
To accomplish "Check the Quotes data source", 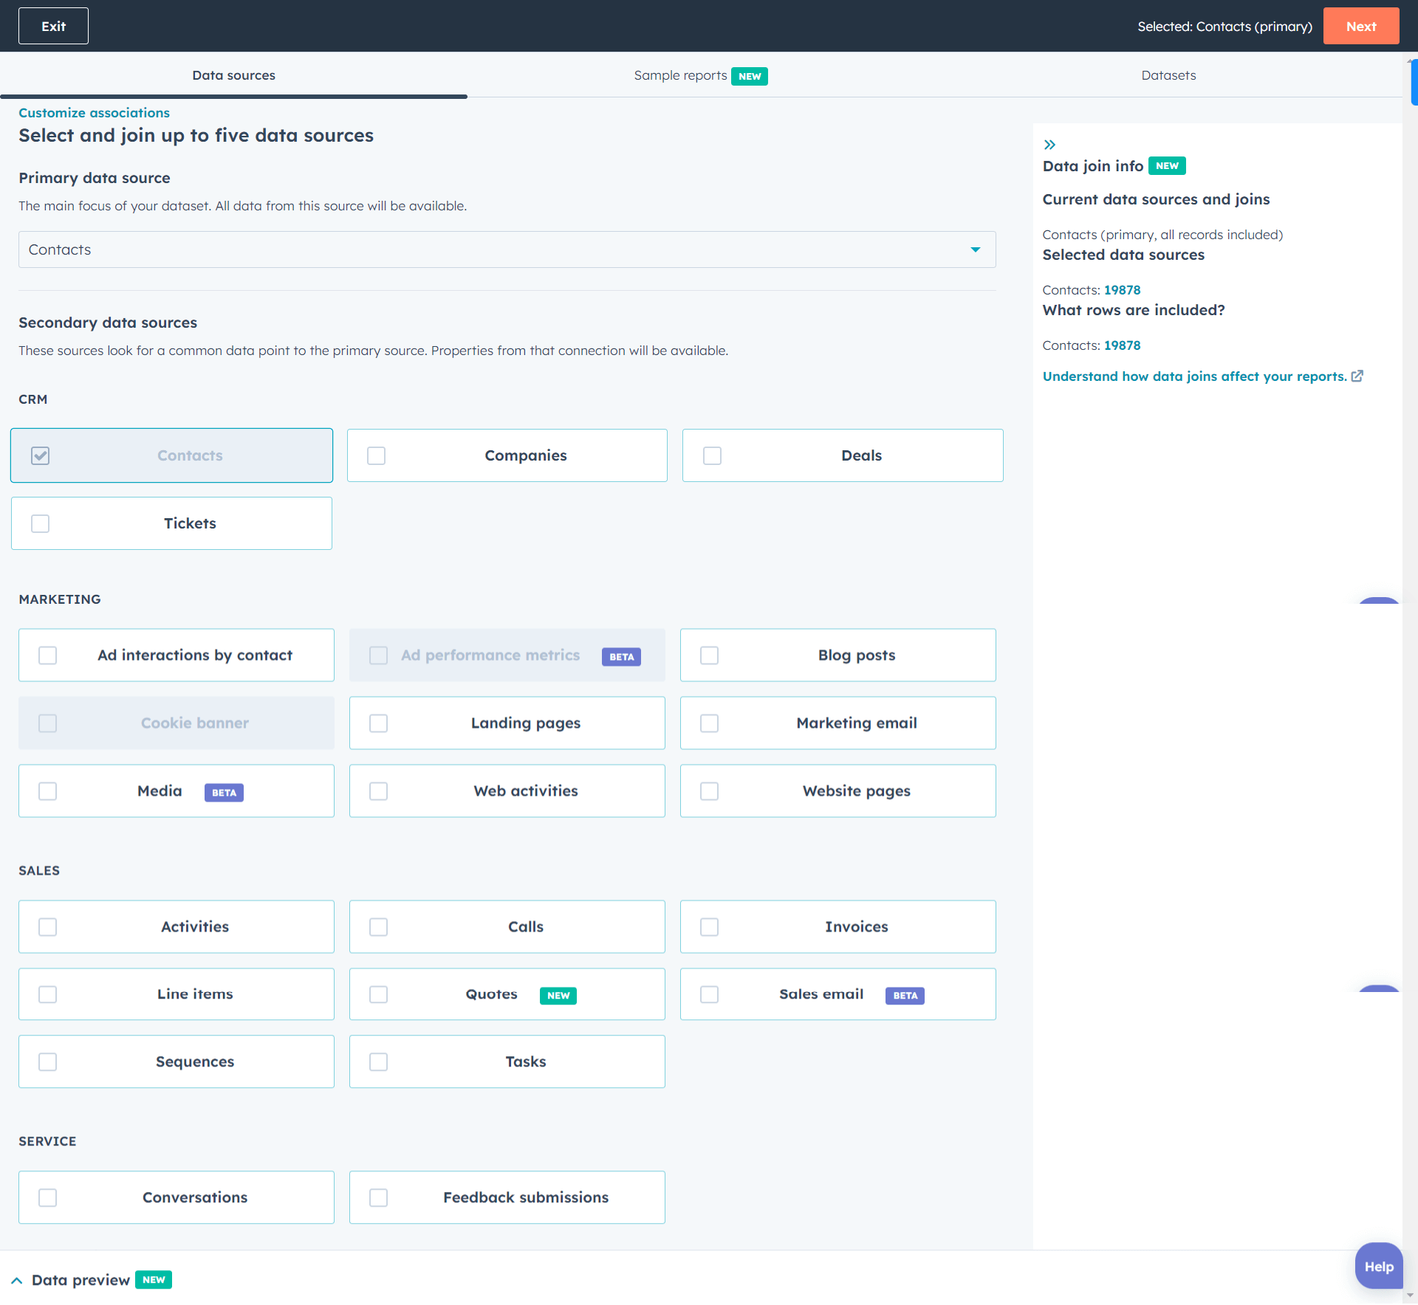I will [378, 994].
